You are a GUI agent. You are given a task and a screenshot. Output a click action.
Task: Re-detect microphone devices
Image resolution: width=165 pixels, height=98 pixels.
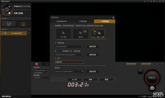pyautogui.click(x=92, y=71)
